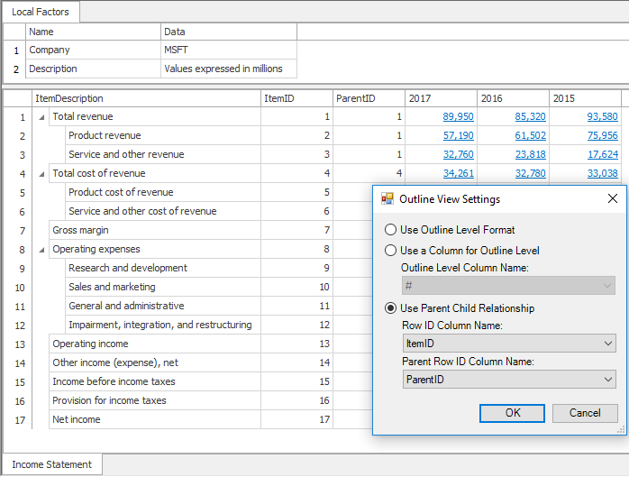Open the 32,780 cost of revenue link
Image resolution: width=629 pixels, height=477 pixels.
coord(530,173)
